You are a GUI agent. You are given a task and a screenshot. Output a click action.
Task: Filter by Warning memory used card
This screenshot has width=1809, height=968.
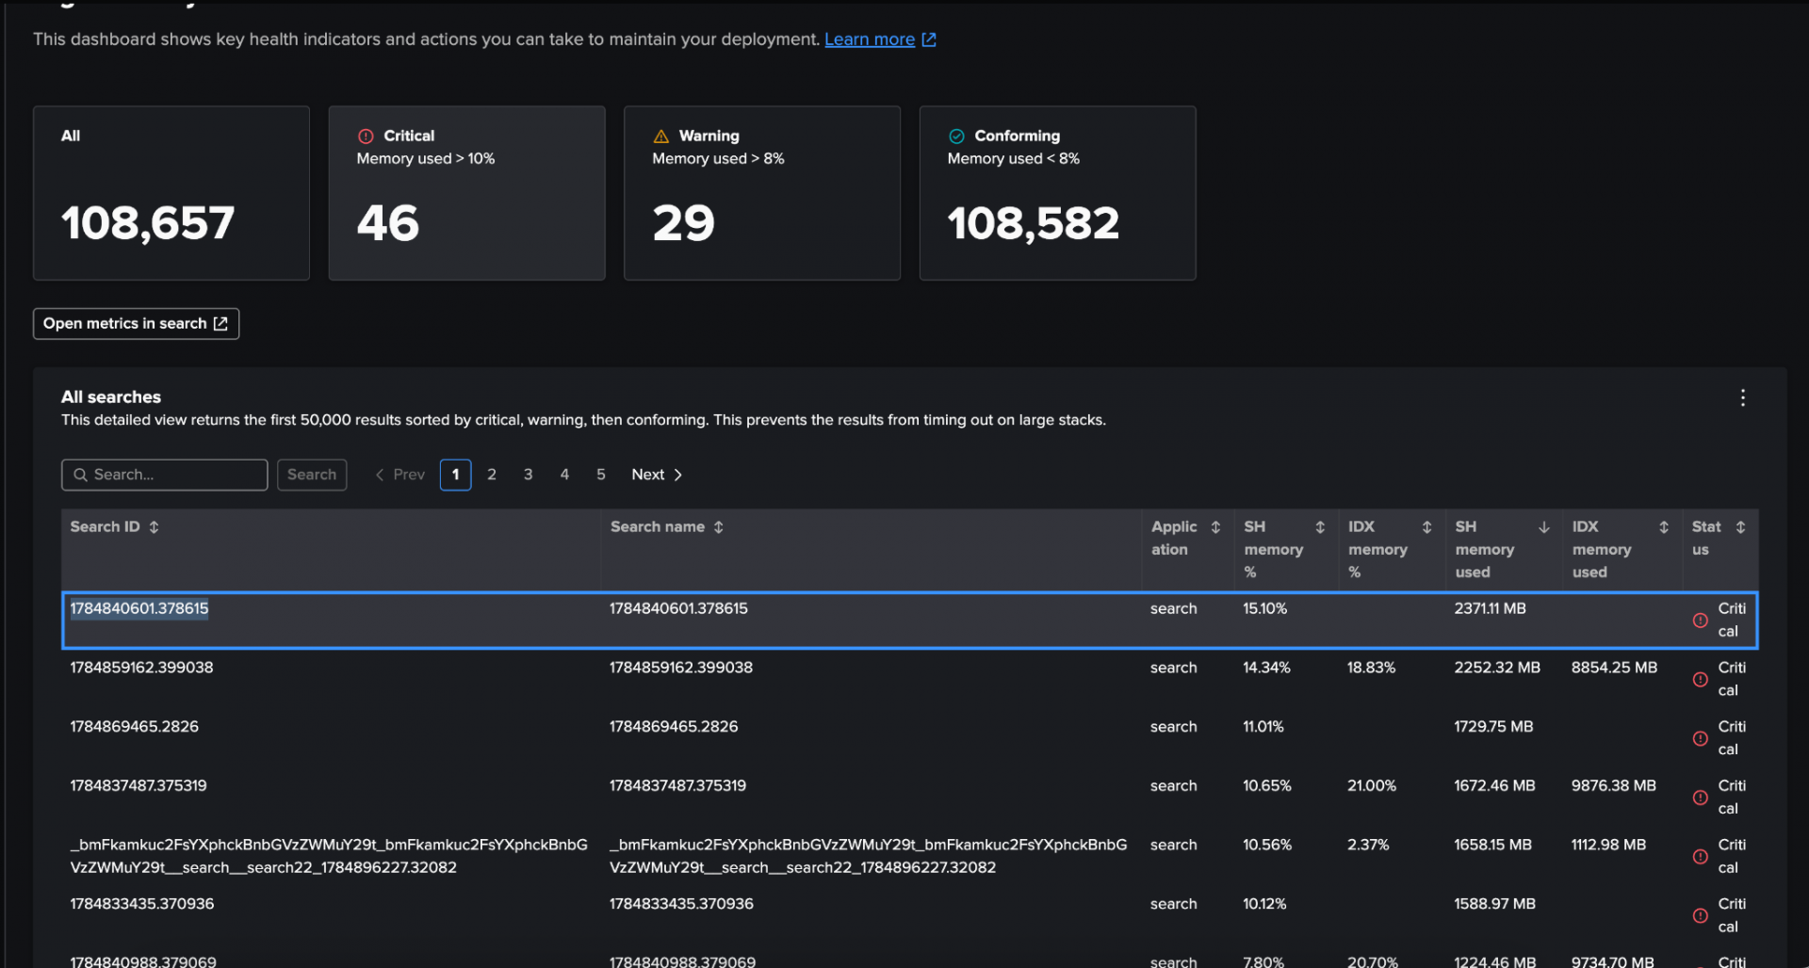[x=762, y=193]
